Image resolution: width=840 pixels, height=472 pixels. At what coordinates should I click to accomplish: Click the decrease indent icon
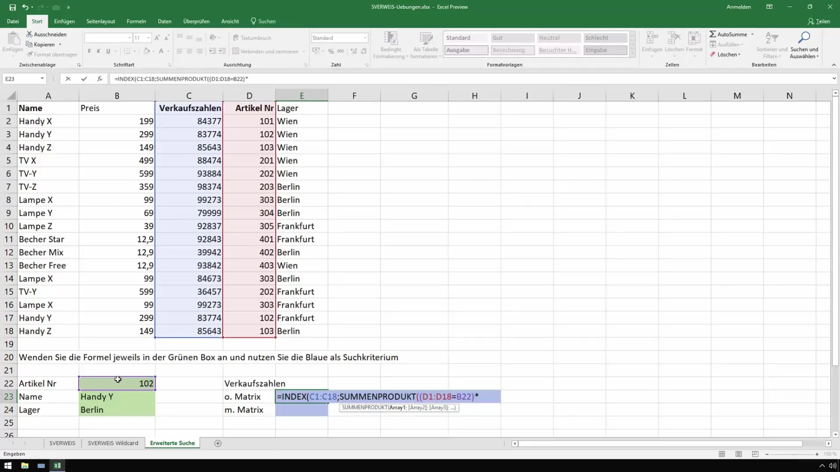pyautogui.click(x=213, y=51)
